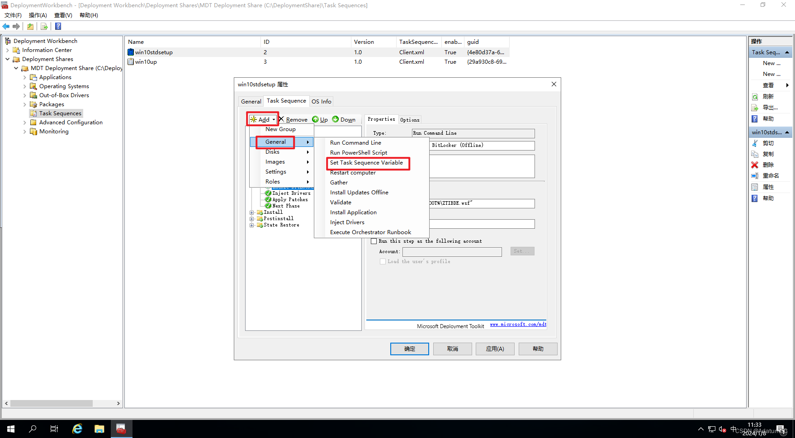
Task: Click the Export list icon in actions pane
Action: pos(755,108)
